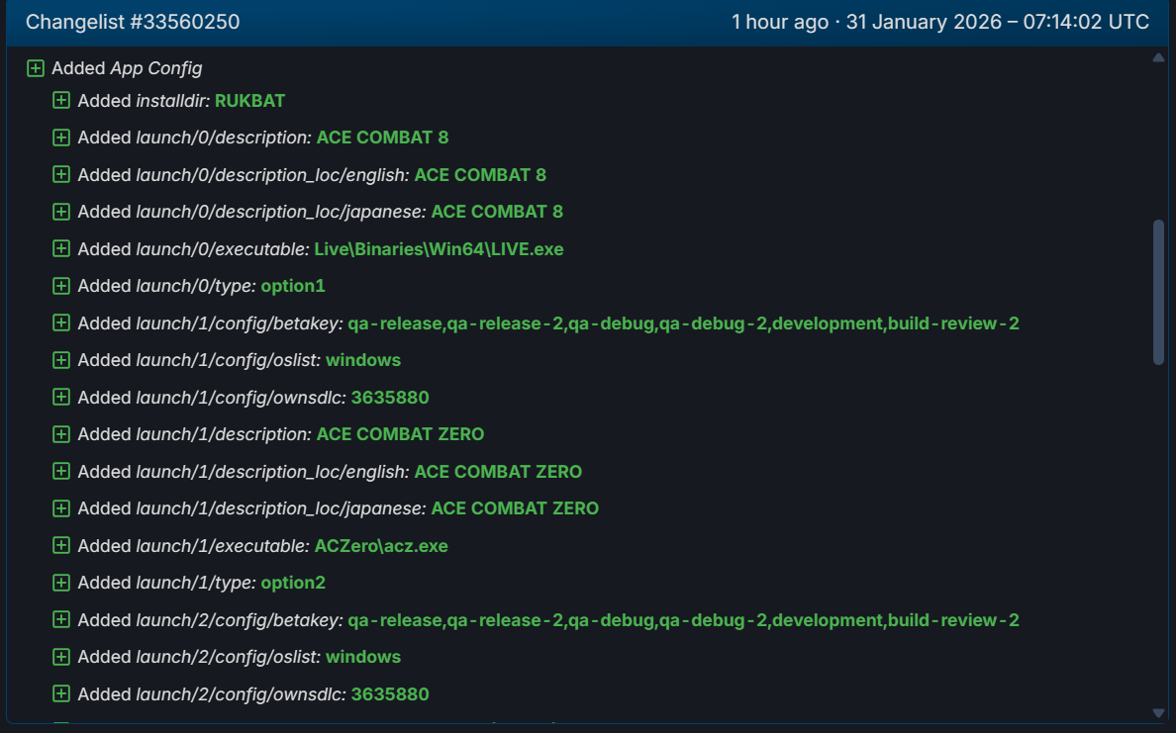Select ACE COMBAT 8 in launch/0 english row
1176x733 pixels.
480,175
